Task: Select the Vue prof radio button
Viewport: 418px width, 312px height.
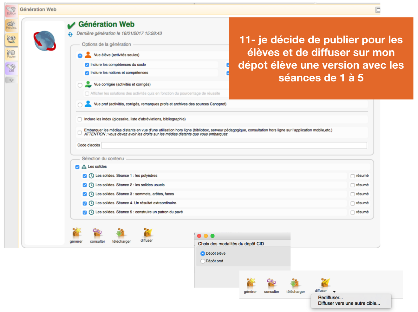Action: tap(80, 105)
